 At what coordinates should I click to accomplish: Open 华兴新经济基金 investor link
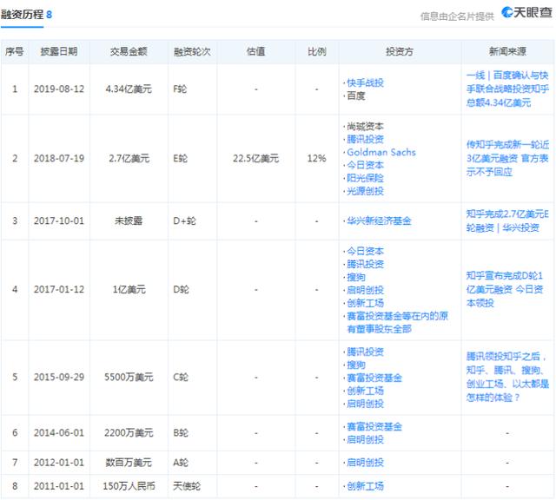click(x=379, y=221)
